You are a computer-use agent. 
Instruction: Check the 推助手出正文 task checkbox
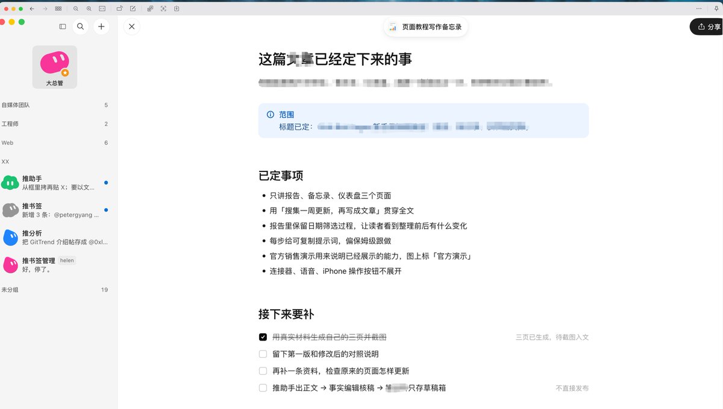[x=263, y=388]
